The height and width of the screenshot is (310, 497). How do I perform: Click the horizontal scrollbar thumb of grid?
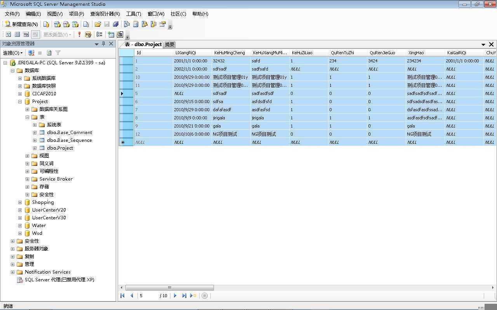click(169, 288)
